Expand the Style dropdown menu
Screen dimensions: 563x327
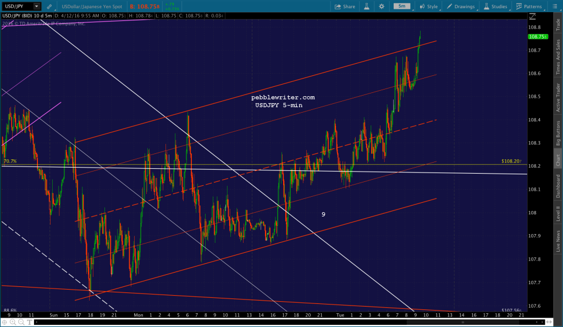(429, 7)
